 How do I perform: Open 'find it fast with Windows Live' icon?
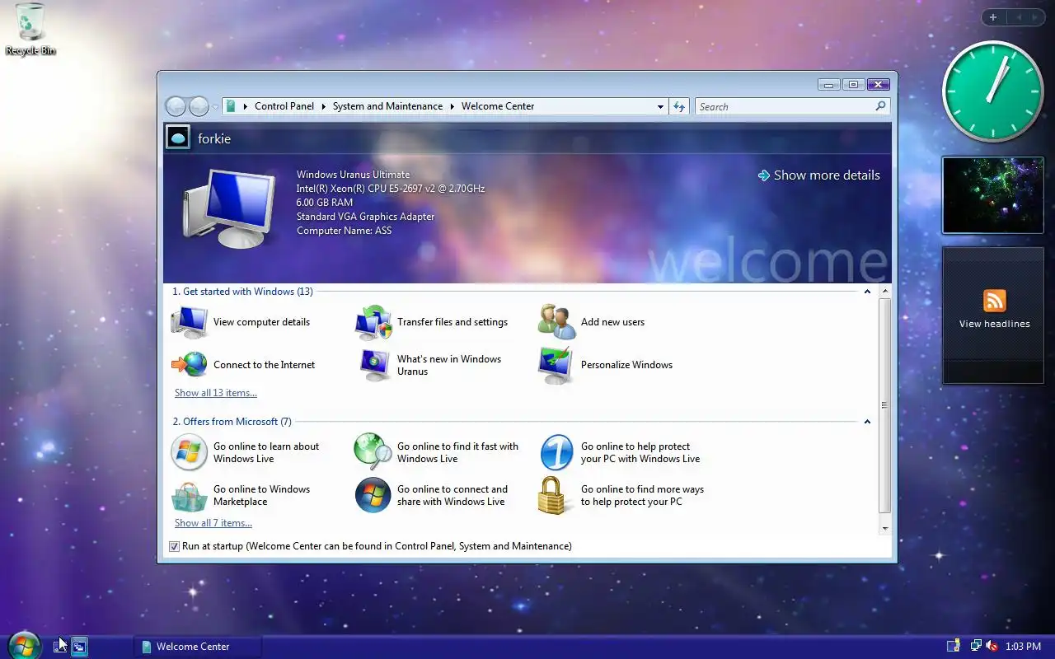373,452
